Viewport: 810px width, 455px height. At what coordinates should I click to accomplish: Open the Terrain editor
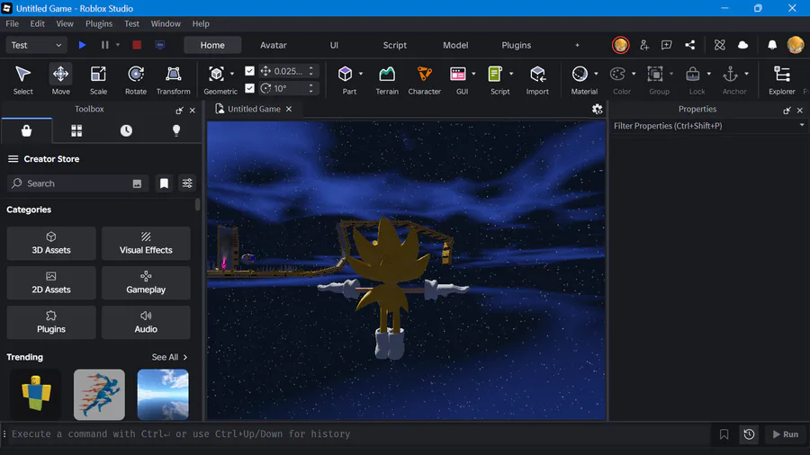[387, 80]
